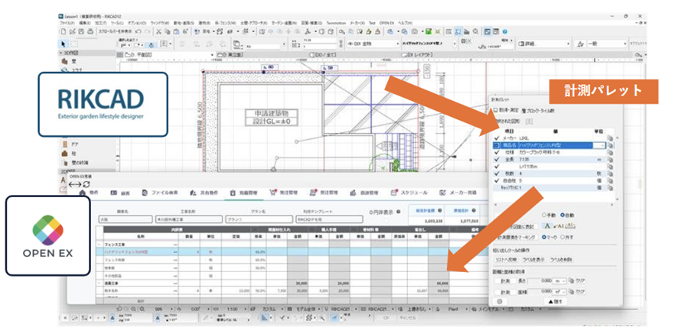Select the arrow pointer tool
Screen dimensions: 678x334
(64, 44)
